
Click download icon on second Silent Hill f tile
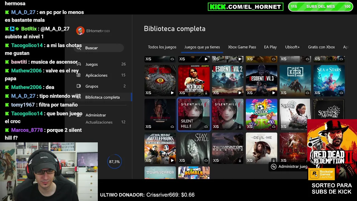[x=240, y=126]
